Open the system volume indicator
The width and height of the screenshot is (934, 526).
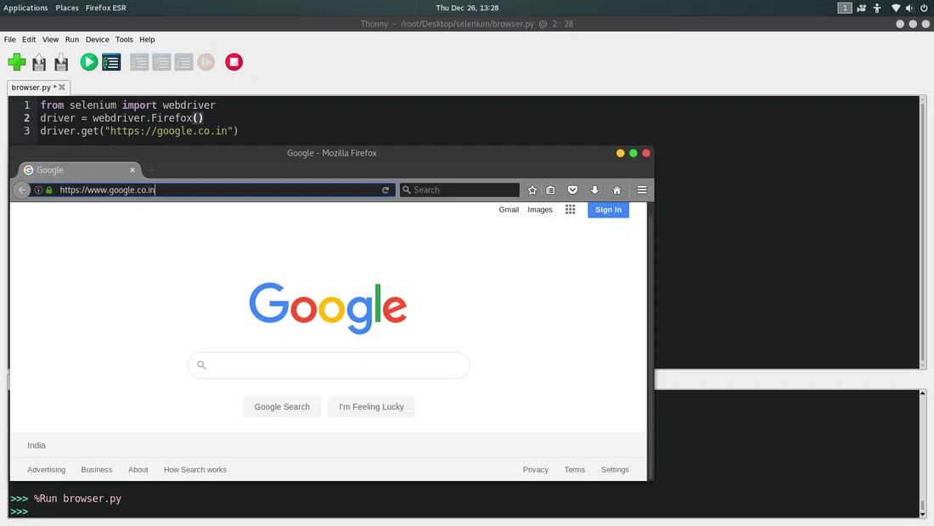coord(909,8)
